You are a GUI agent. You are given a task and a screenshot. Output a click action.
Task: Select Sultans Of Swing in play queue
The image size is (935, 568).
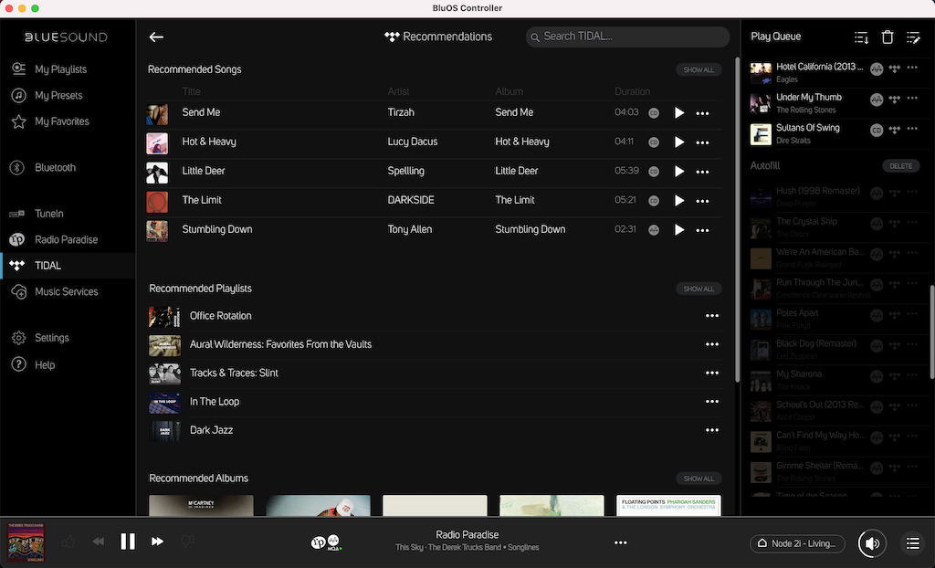point(807,128)
